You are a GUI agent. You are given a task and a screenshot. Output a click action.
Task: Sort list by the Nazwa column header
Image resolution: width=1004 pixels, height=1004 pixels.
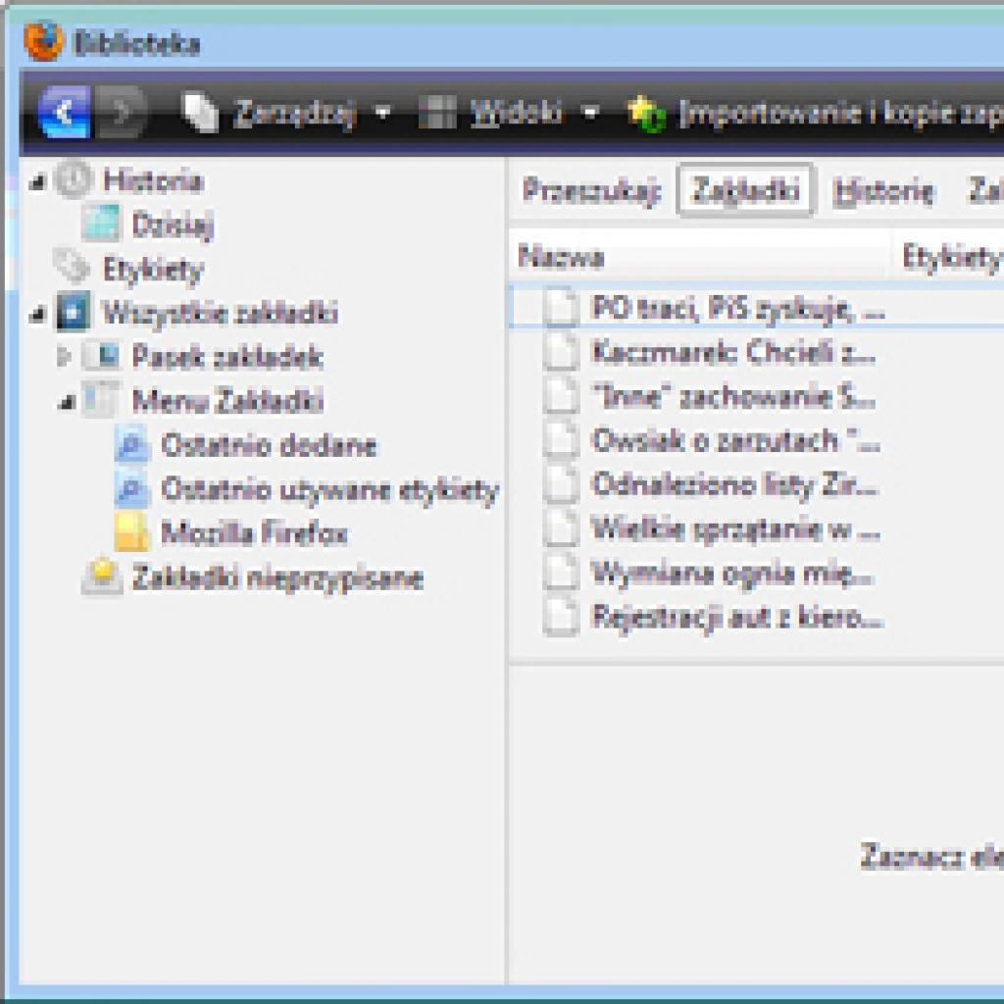[x=700, y=257]
